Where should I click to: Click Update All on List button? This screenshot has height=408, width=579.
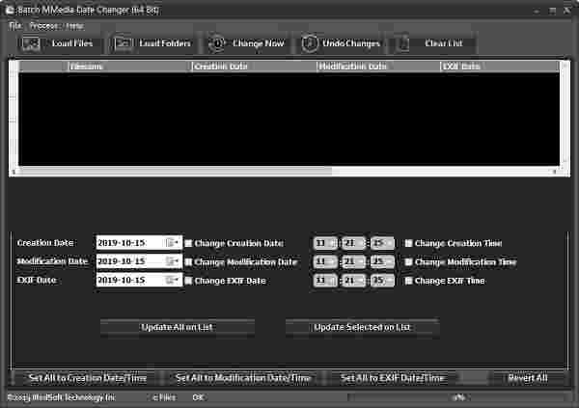(178, 328)
